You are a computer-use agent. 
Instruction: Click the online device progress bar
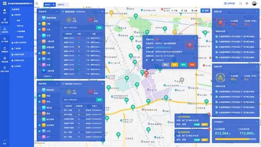235,139
